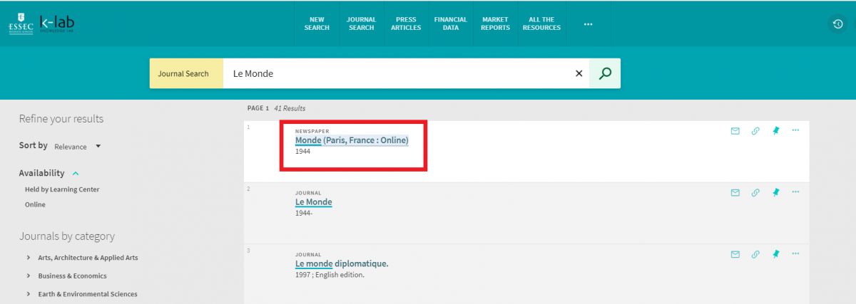This screenshot has height=304, width=856.
Task: Clear the search text with X icon
Action: 579,73
